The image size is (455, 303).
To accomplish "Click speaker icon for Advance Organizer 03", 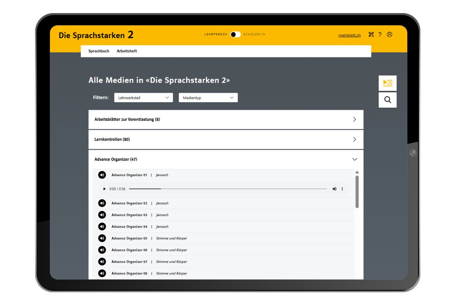I will [x=102, y=215].
